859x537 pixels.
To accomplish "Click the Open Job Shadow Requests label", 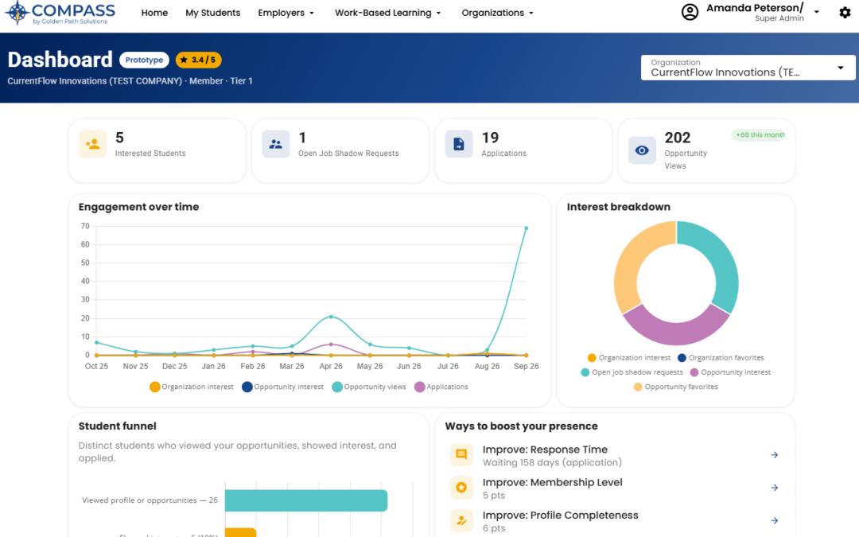I will [x=348, y=154].
